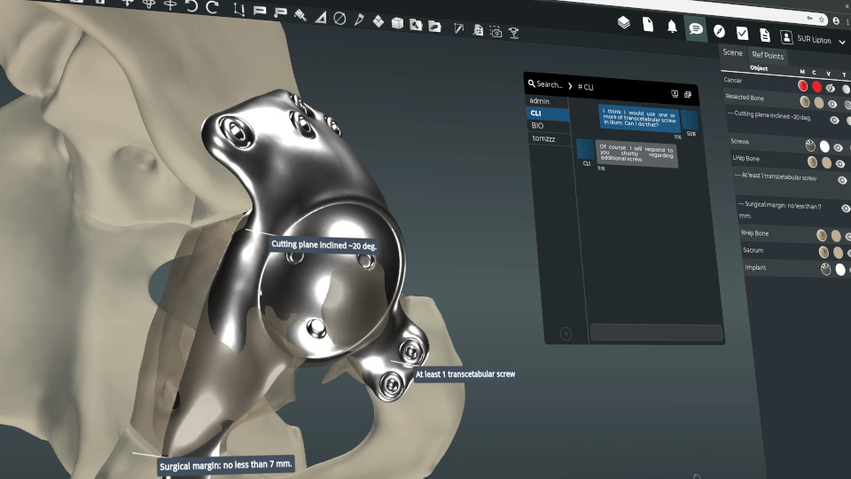Hide the Screws object using eye icon

click(838, 148)
